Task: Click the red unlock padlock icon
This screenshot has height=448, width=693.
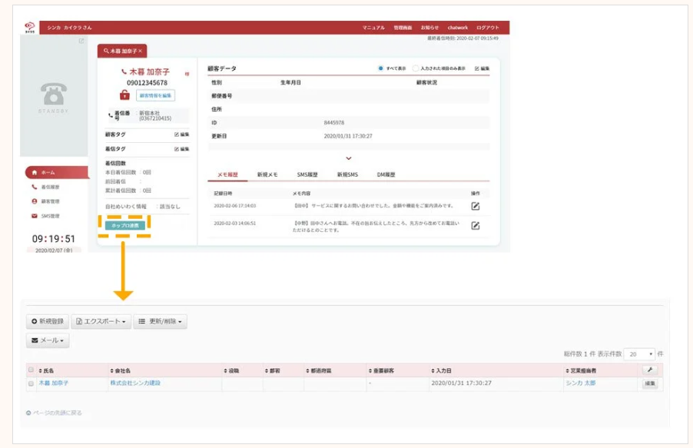Action: [124, 95]
